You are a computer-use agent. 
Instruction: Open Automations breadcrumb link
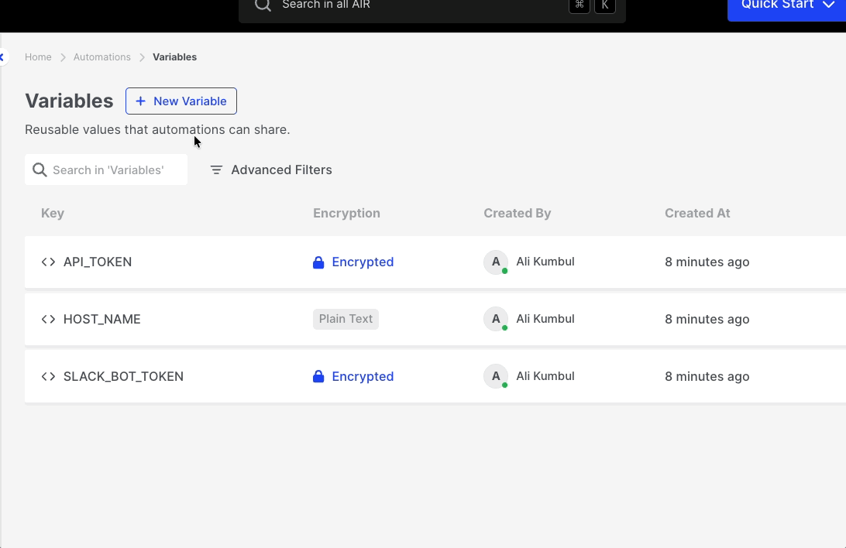pos(102,57)
